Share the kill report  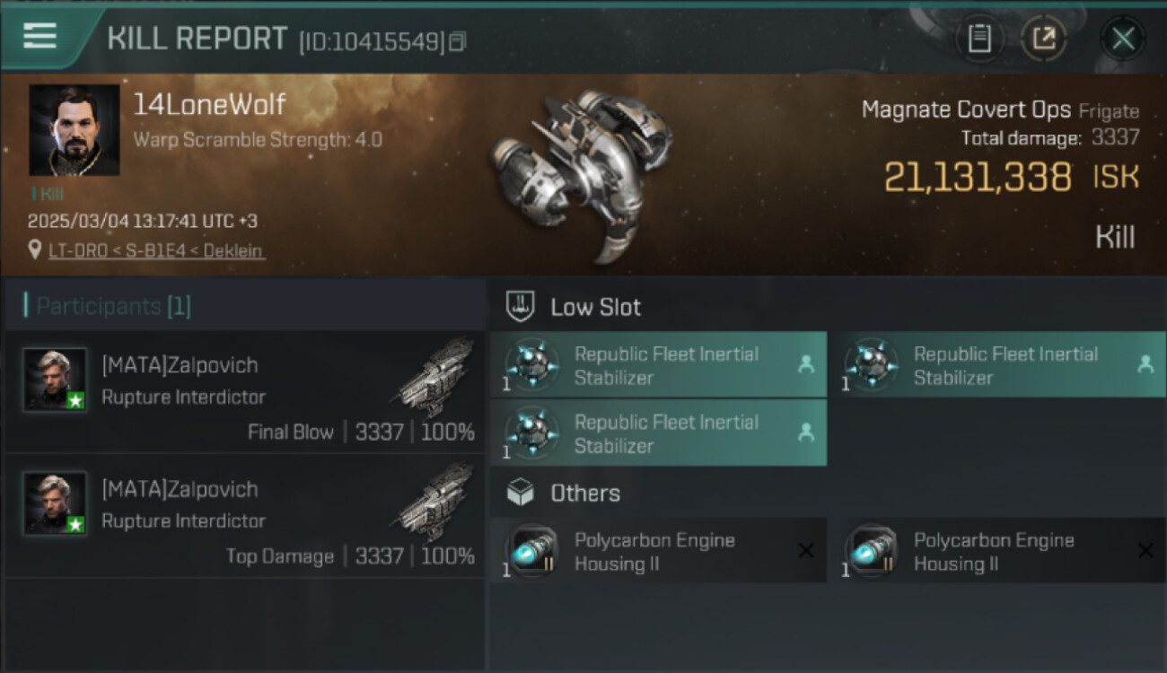point(1043,39)
